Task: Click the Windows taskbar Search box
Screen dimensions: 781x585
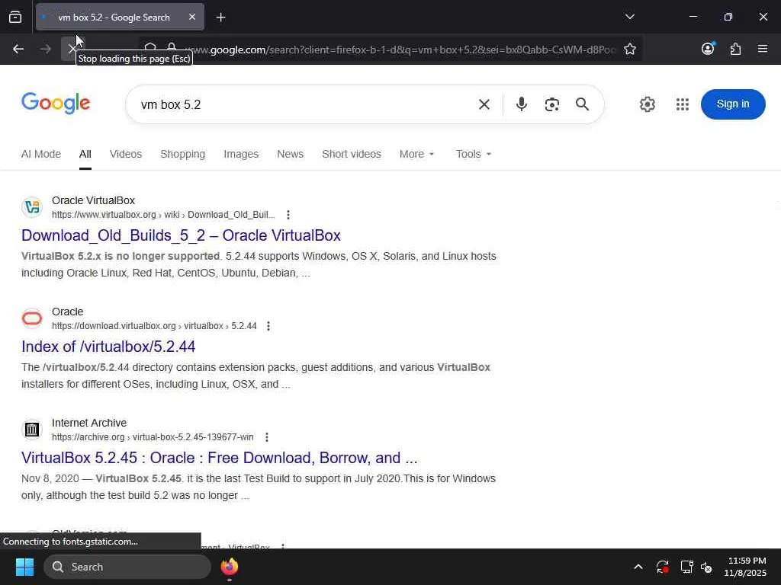Action: (127, 567)
